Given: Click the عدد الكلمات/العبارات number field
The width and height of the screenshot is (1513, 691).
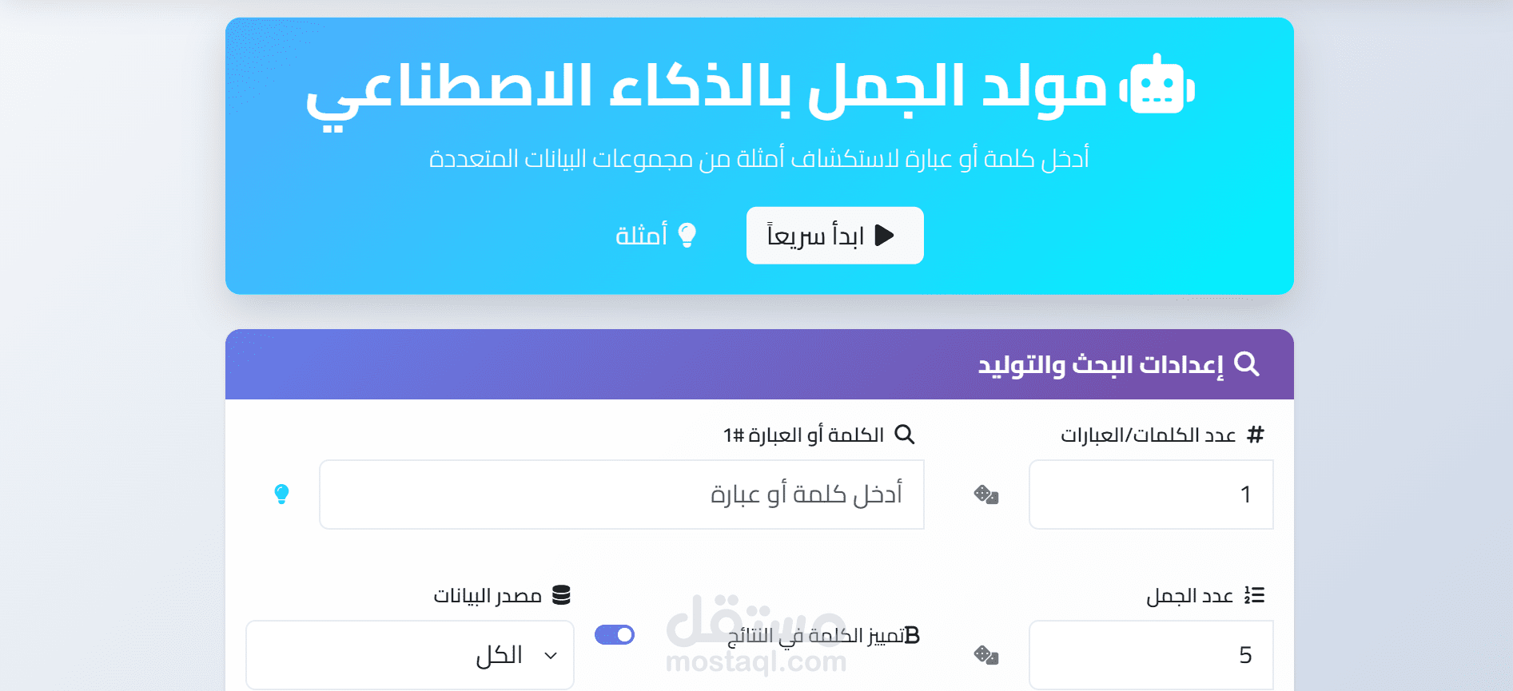Looking at the screenshot, I should coord(1150,494).
